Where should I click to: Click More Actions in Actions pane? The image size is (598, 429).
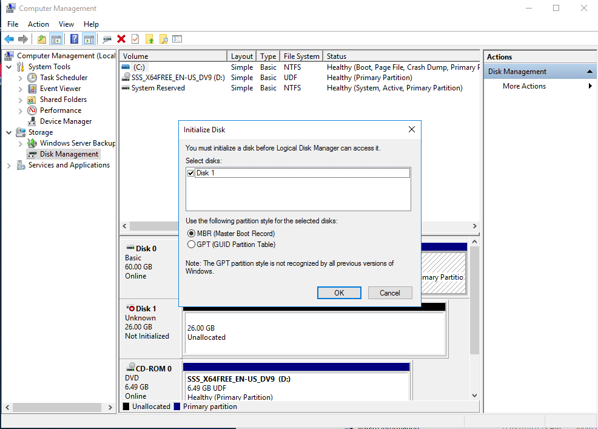tap(524, 86)
